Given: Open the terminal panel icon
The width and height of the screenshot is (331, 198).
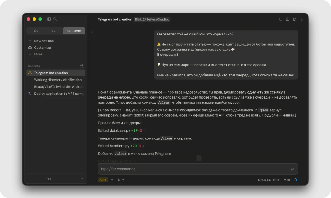Looking at the screenshot, I should tap(280, 19).
